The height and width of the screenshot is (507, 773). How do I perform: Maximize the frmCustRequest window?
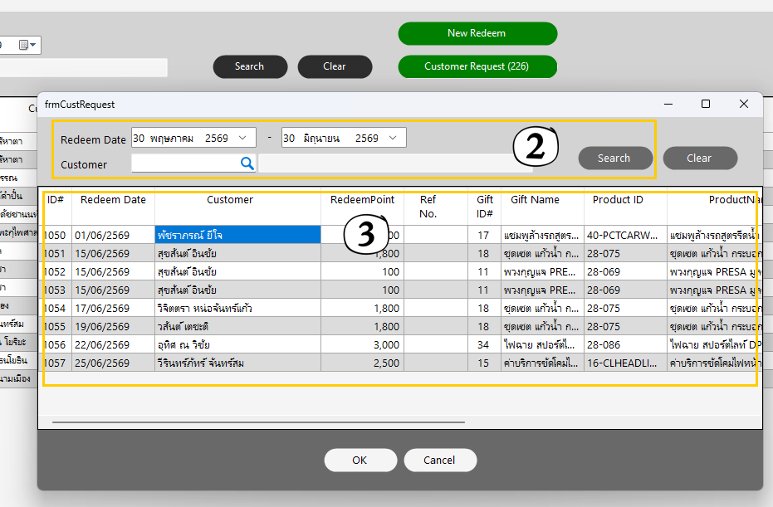[x=706, y=104]
